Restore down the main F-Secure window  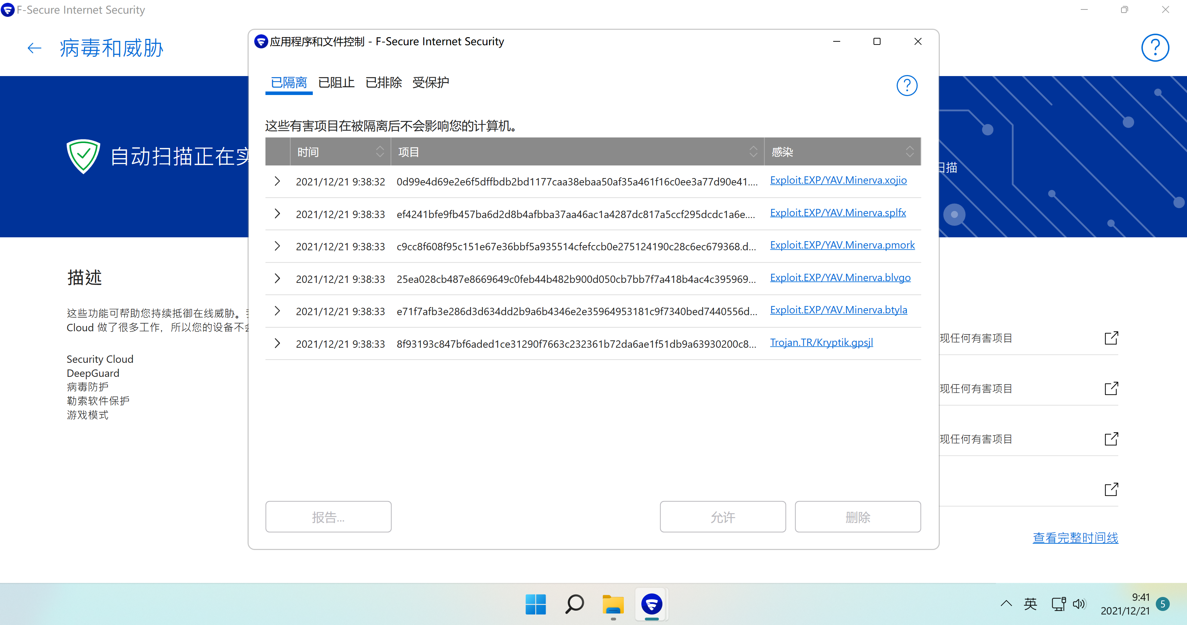(1124, 10)
